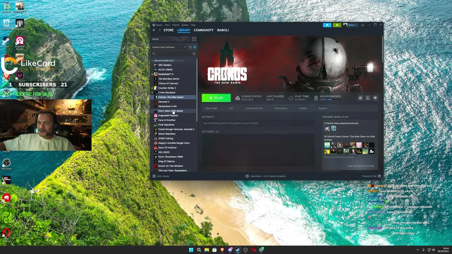452x254 pixels.
Task: Open the Community Hub link
Action: (254, 108)
